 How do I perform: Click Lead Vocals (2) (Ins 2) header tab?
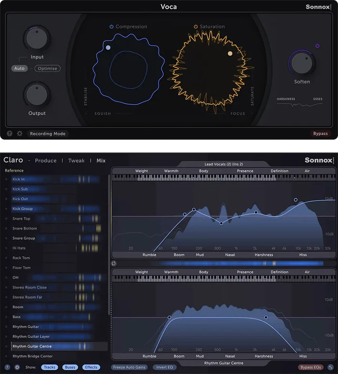point(224,164)
